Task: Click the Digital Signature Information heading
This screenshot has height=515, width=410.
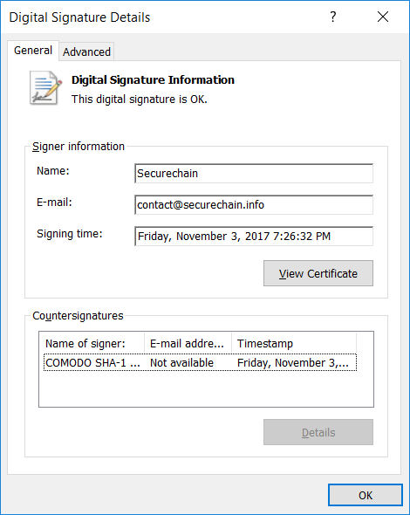Action: tap(153, 79)
